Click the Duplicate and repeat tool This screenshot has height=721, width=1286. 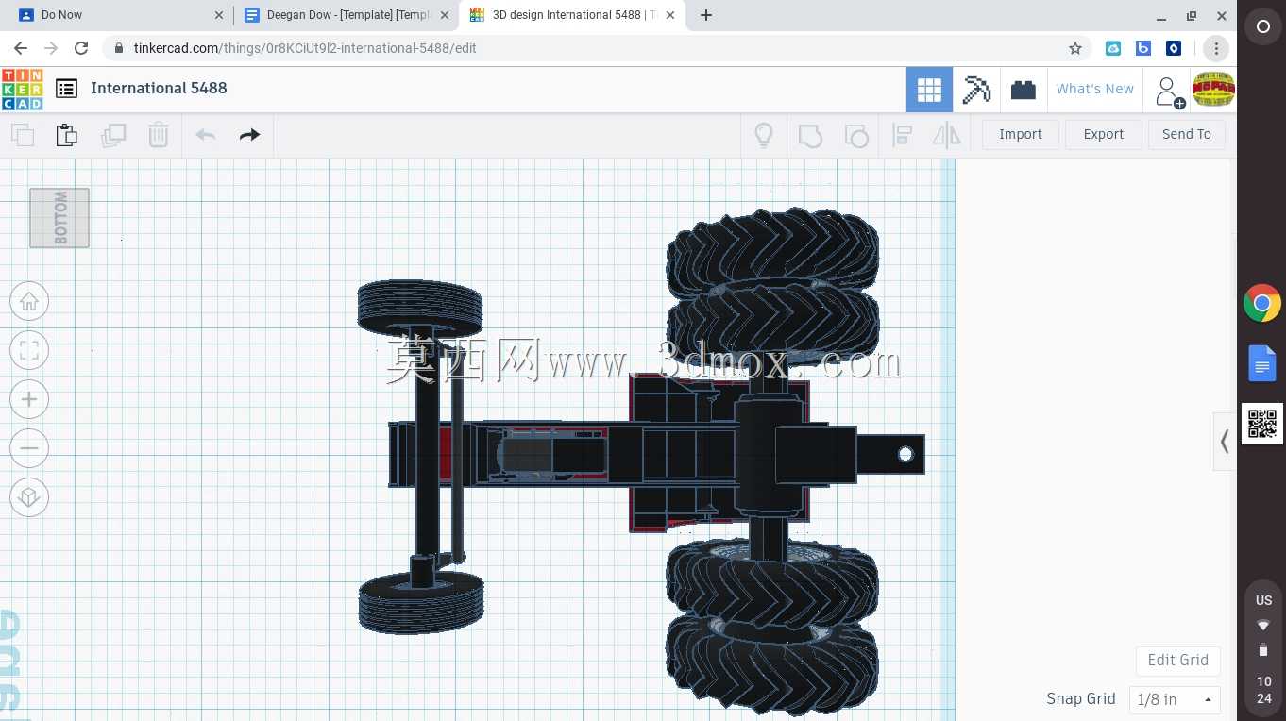click(113, 135)
